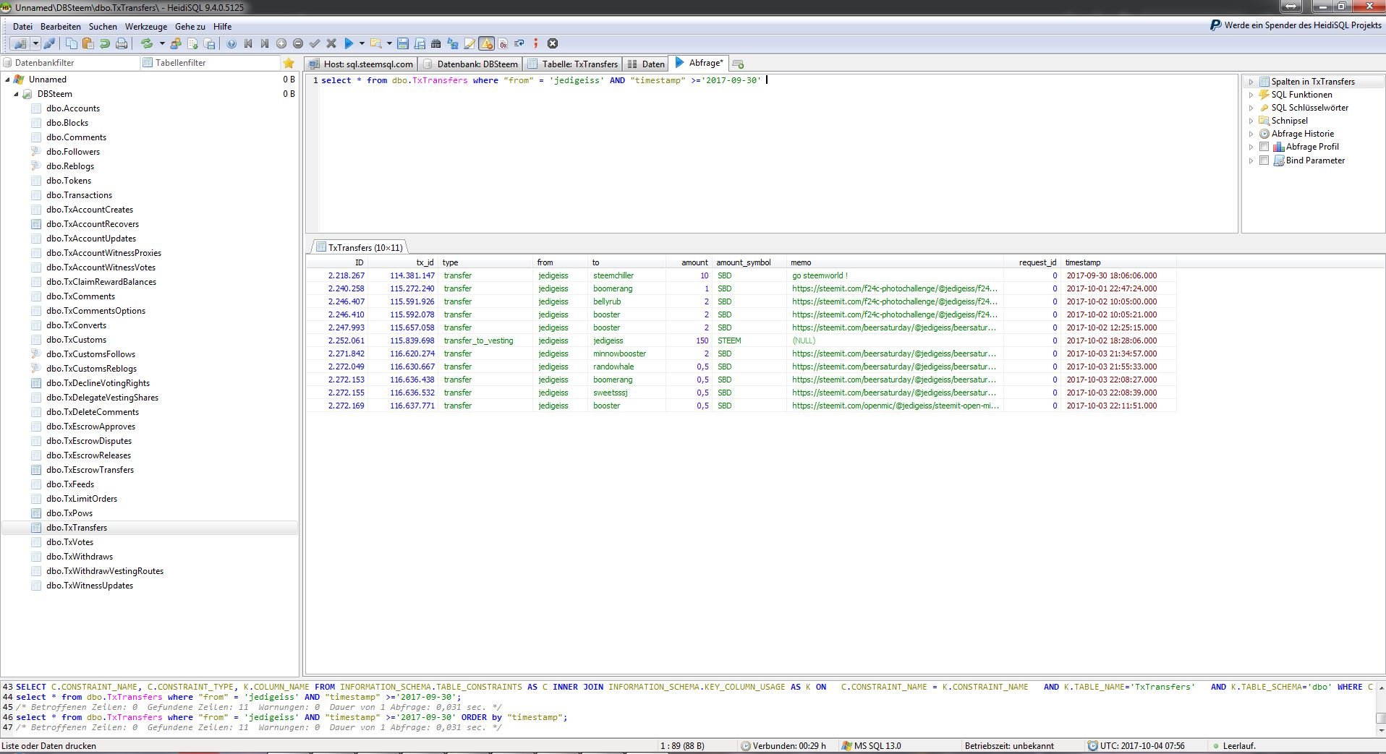Click the replace text icon

pyautogui.click(x=453, y=43)
